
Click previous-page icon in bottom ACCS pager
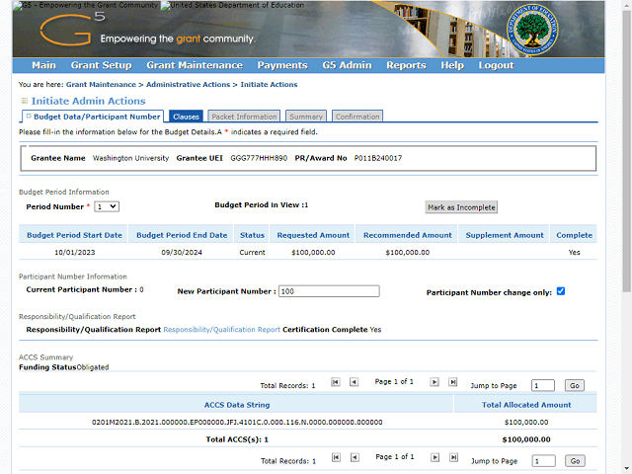pos(354,458)
